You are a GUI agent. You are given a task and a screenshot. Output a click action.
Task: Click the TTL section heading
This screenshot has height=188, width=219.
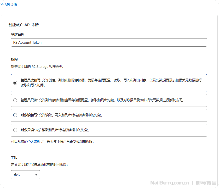coord(14,157)
